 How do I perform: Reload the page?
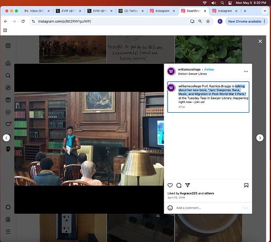pos(23,21)
